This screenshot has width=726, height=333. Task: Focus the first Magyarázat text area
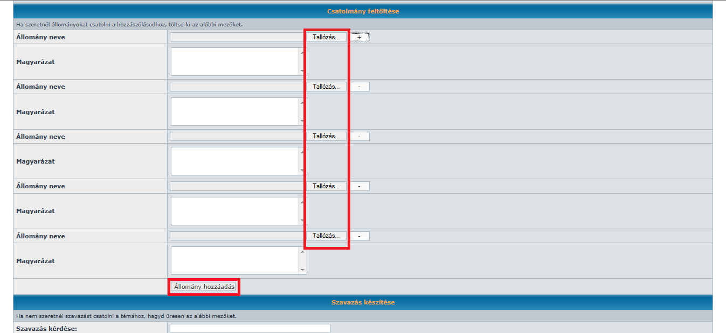[234, 62]
